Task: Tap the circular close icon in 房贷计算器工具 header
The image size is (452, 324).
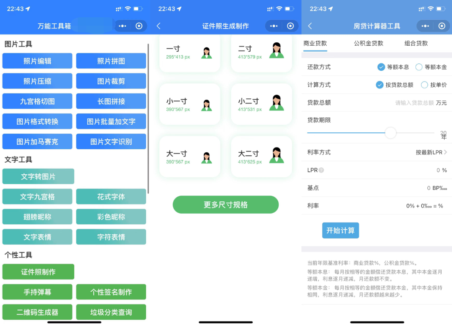Action: pyautogui.click(x=441, y=26)
